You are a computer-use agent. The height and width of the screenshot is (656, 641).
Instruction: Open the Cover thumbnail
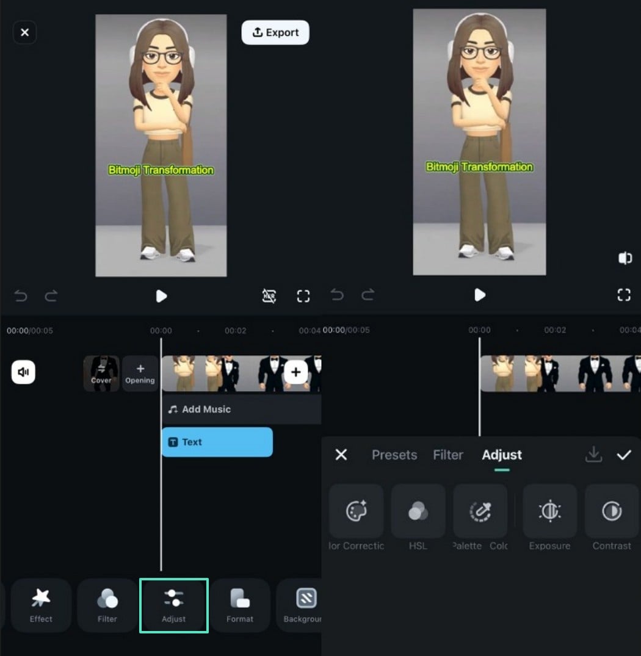[x=101, y=373]
